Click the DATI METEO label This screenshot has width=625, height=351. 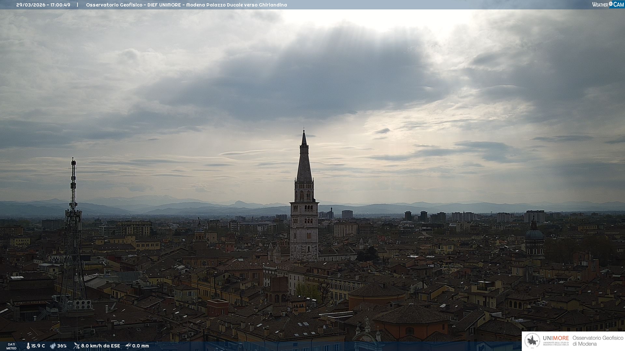tap(11, 346)
